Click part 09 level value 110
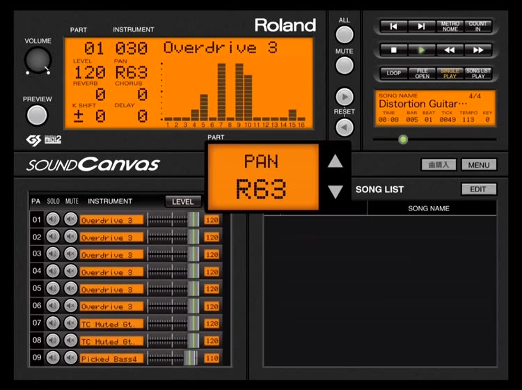 pos(212,359)
